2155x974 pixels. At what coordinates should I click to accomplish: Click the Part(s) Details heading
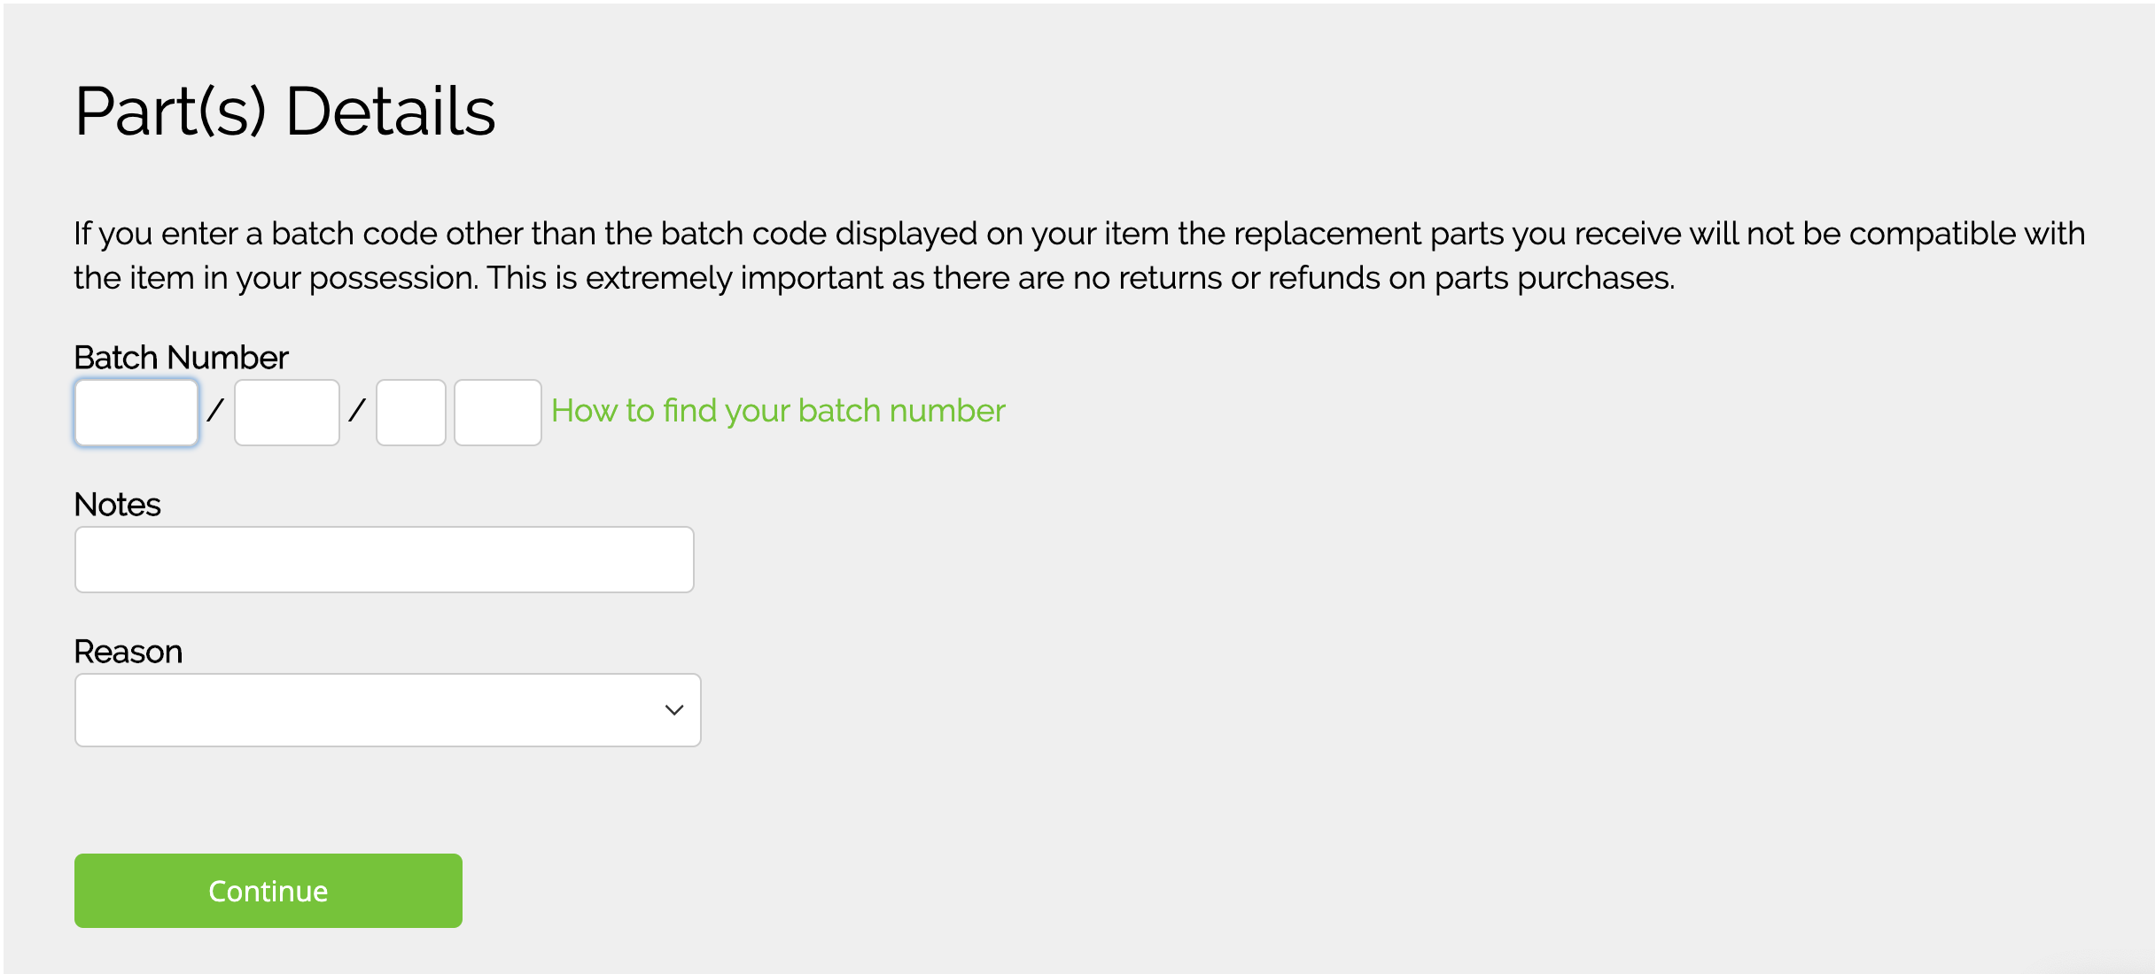coord(284,112)
